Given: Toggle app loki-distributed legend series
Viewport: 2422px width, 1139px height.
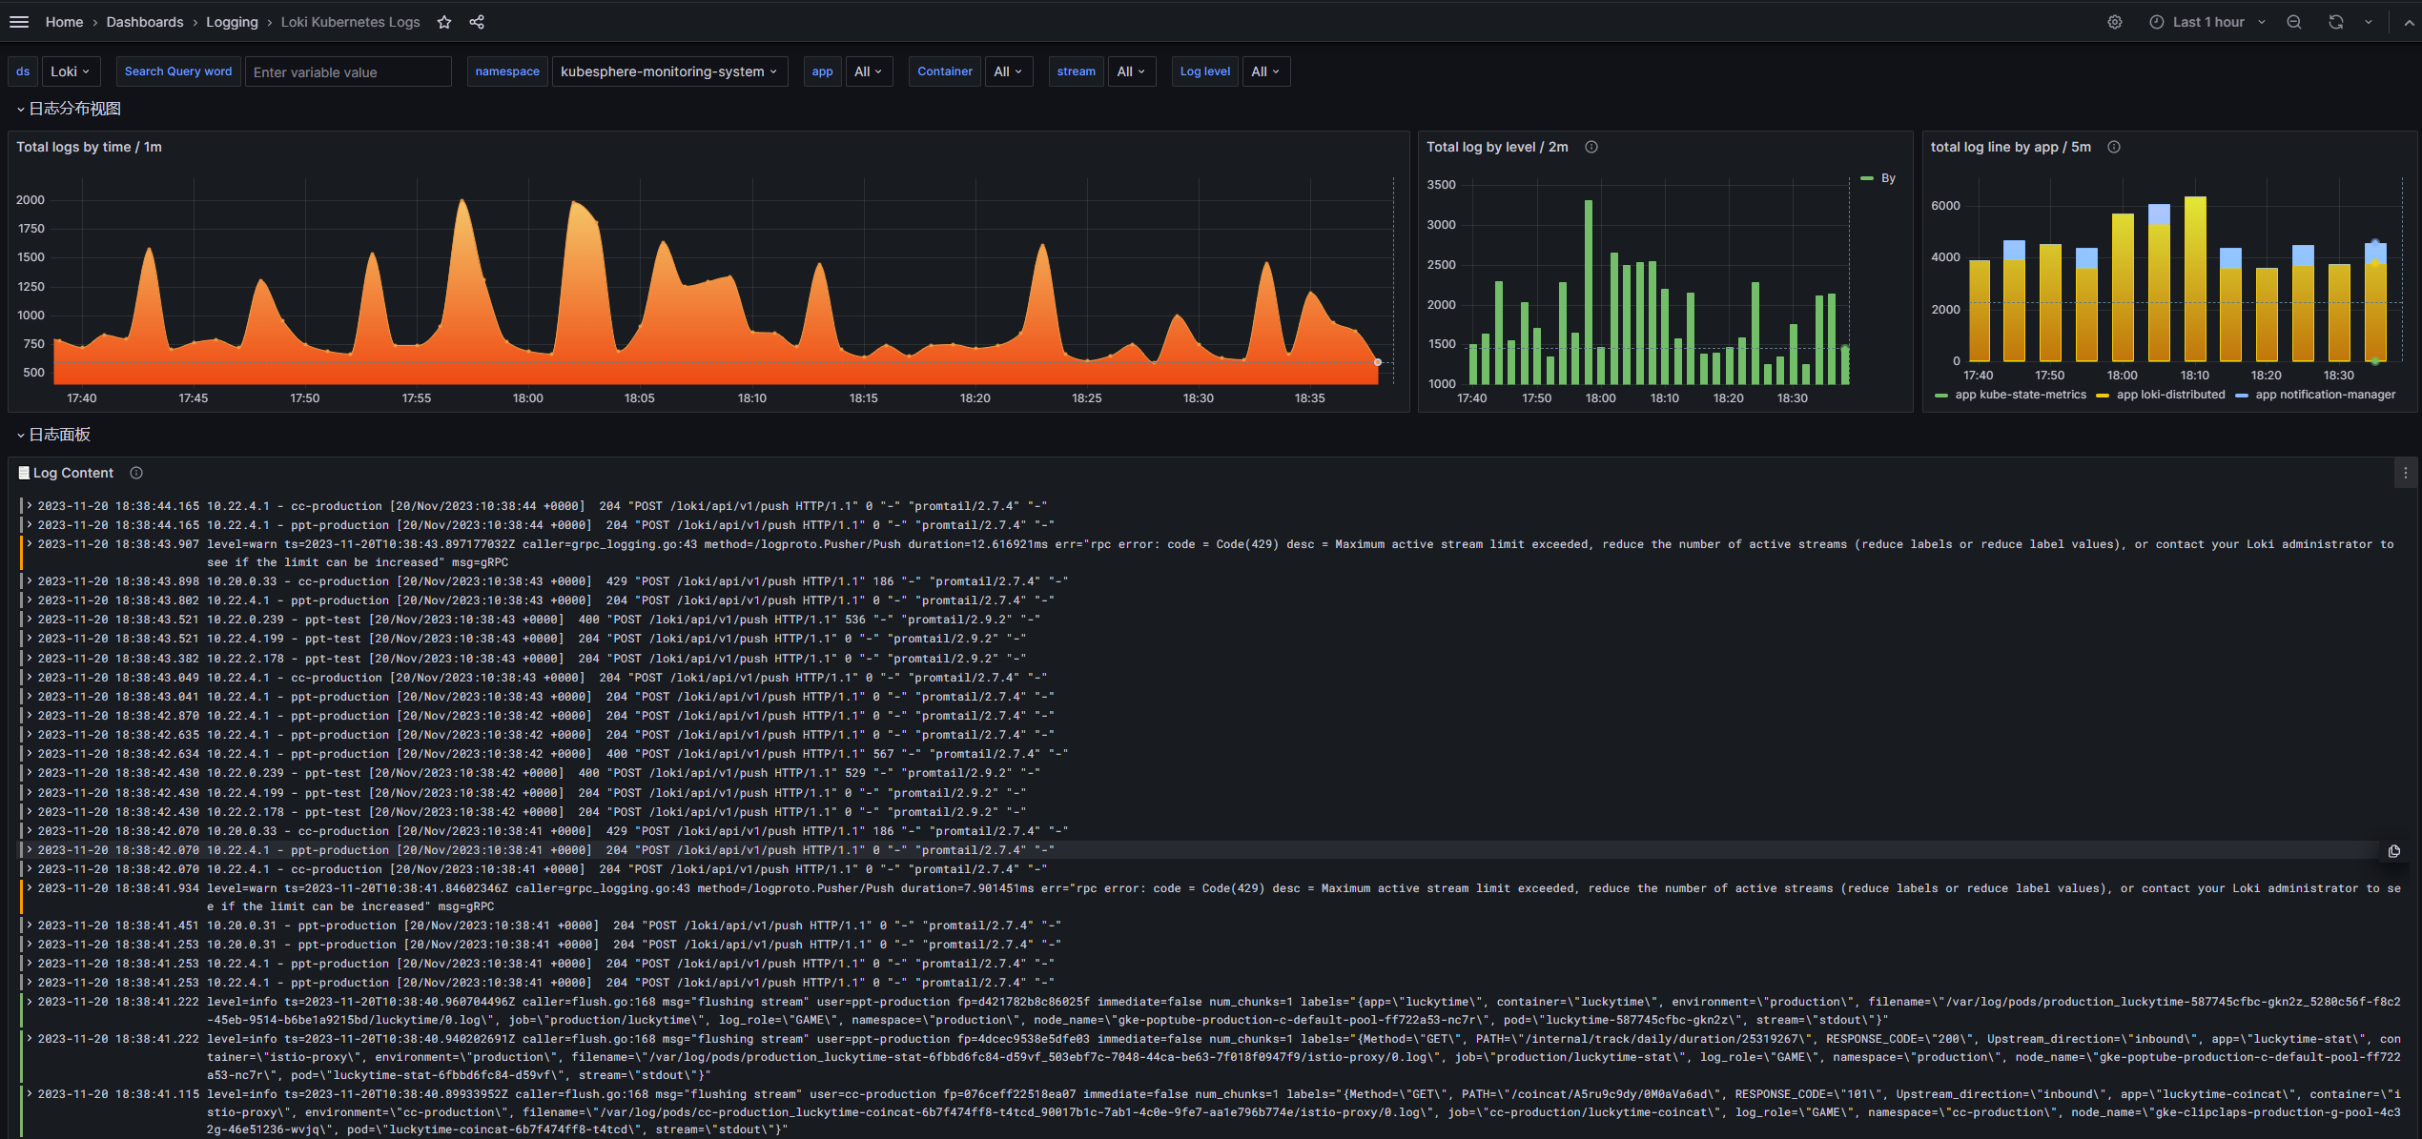Looking at the screenshot, I should (x=2169, y=395).
